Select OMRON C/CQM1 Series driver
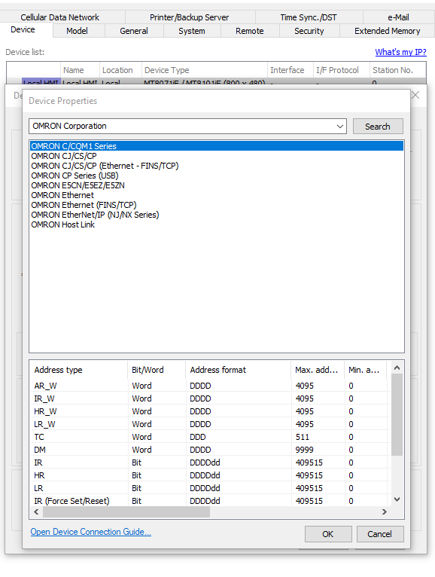The image size is (435, 577). tap(217, 146)
